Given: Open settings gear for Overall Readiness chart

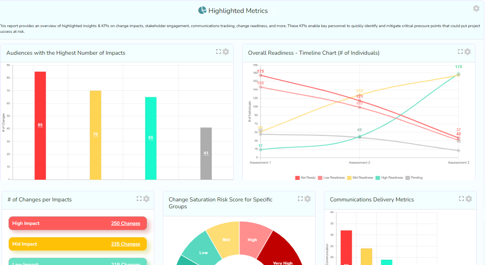Looking at the screenshot, I should [x=467, y=51].
